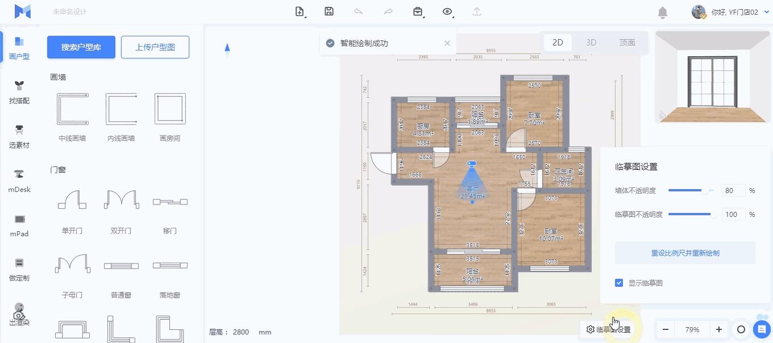
Task: Select the 厨房 room label
Action: tap(422, 126)
